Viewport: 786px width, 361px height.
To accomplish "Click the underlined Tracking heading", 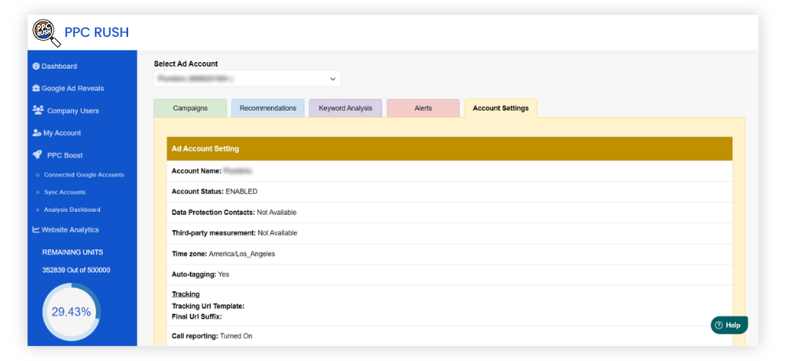I will (x=185, y=294).
